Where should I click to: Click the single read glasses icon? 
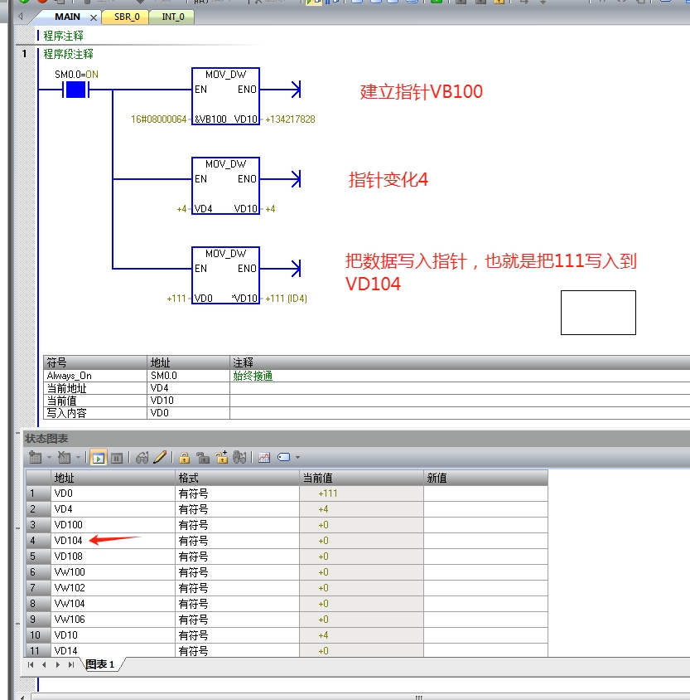[142, 457]
